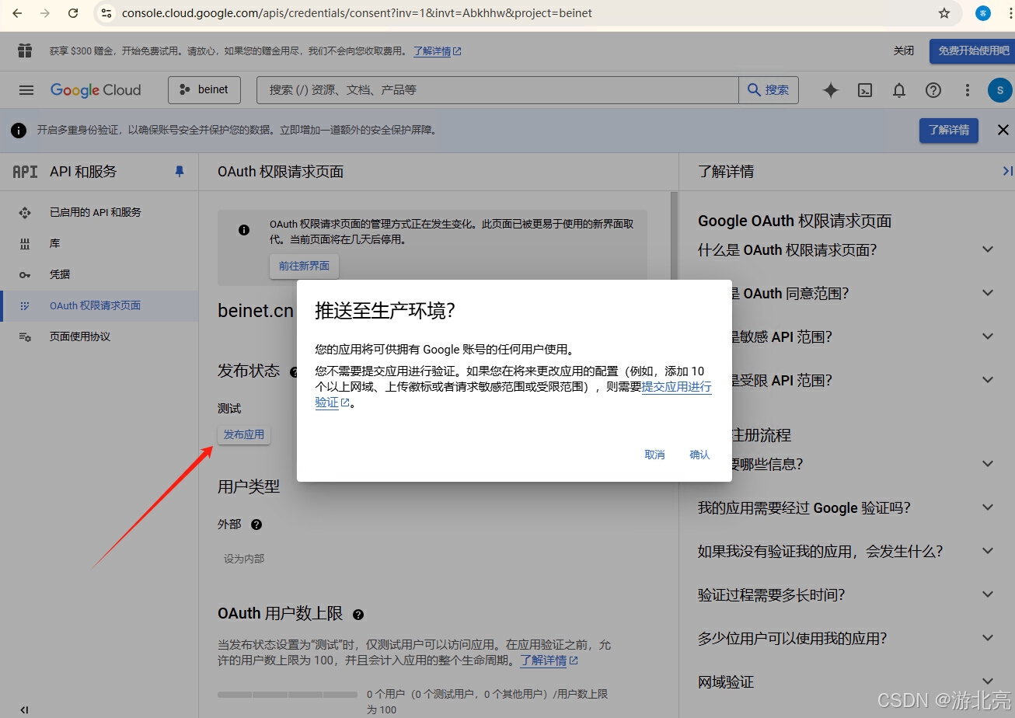The image size is (1015, 718).
Task: Click the blue 免费开始使用吧 button
Action: click(973, 51)
